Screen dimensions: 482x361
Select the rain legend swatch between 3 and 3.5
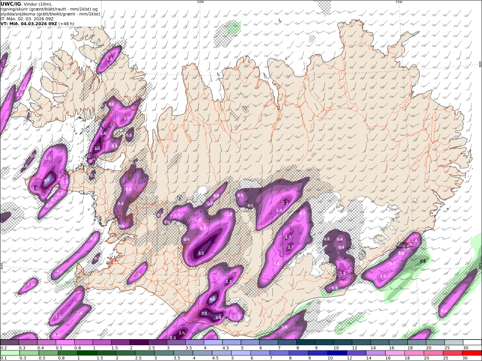point(164,353)
